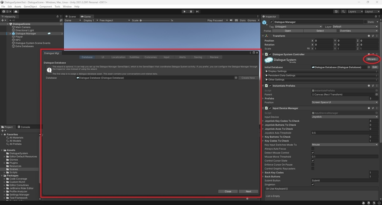Toggle the Always Auto Focus checkbox
The width and height of the screenshot is (382, 205).
tap(313, 149)
